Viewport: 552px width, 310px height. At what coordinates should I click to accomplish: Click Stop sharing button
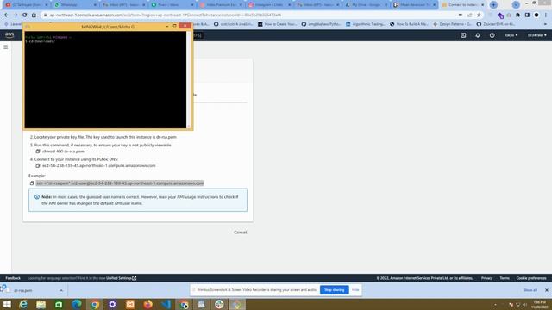coord(334,290)
